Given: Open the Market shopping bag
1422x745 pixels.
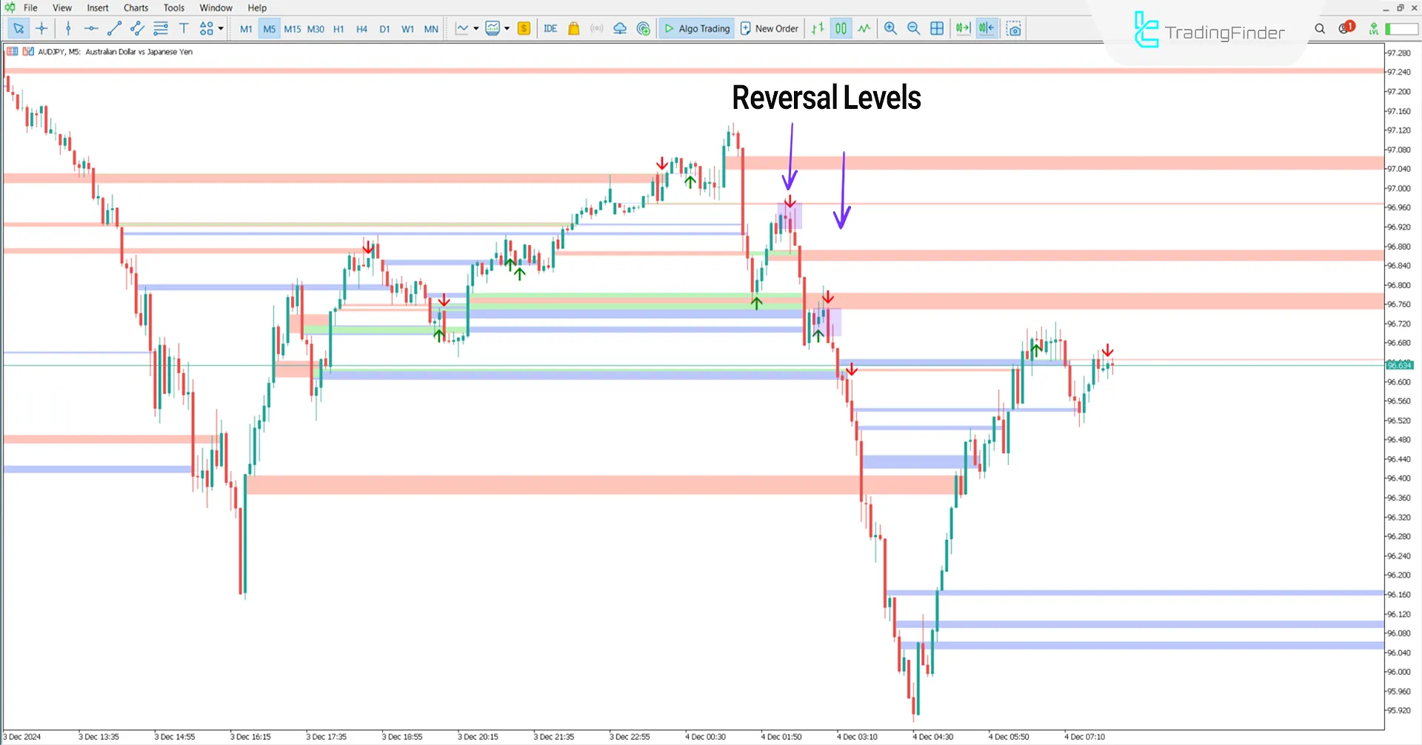Looking at the screenshot, I should pyautogui.click(x=573, y=28).
